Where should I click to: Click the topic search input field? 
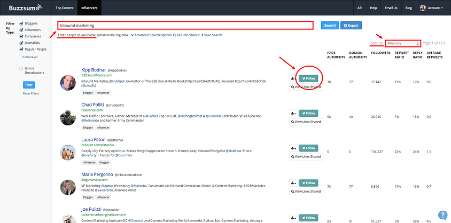[x=185, y=25]
